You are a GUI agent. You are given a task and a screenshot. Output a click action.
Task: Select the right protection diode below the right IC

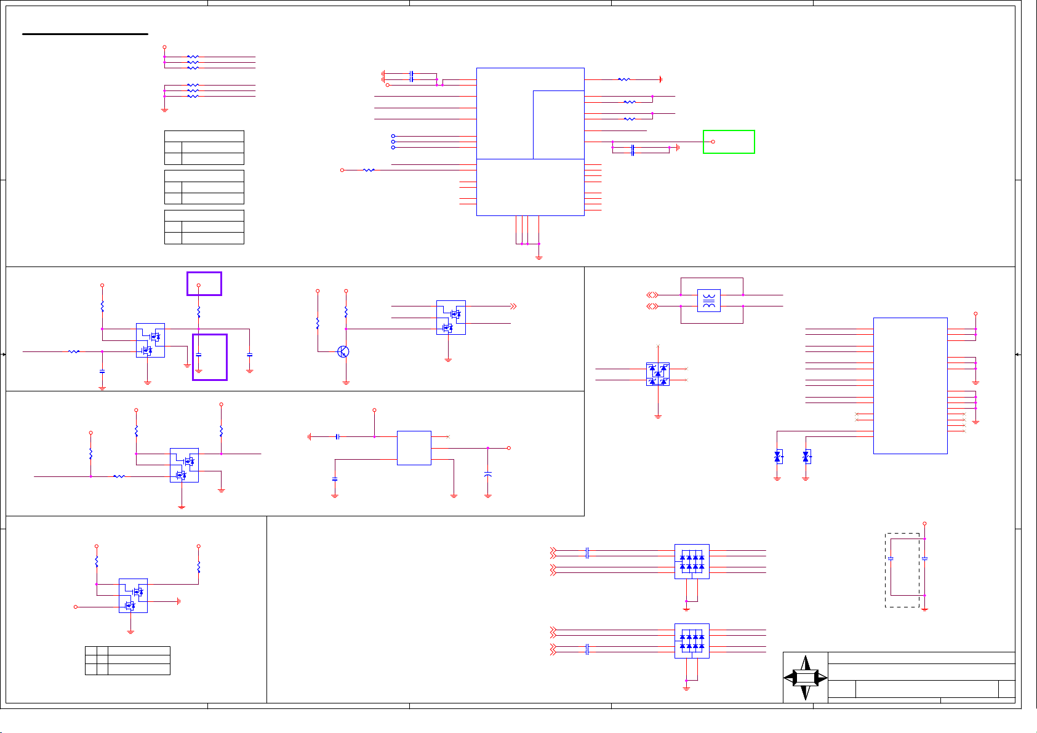pos(806,457)
